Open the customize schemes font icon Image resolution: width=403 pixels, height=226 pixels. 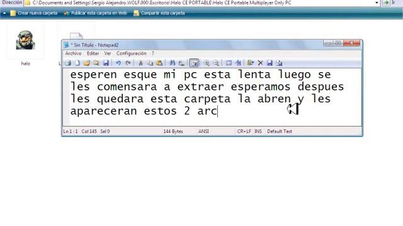coord(238,63)
